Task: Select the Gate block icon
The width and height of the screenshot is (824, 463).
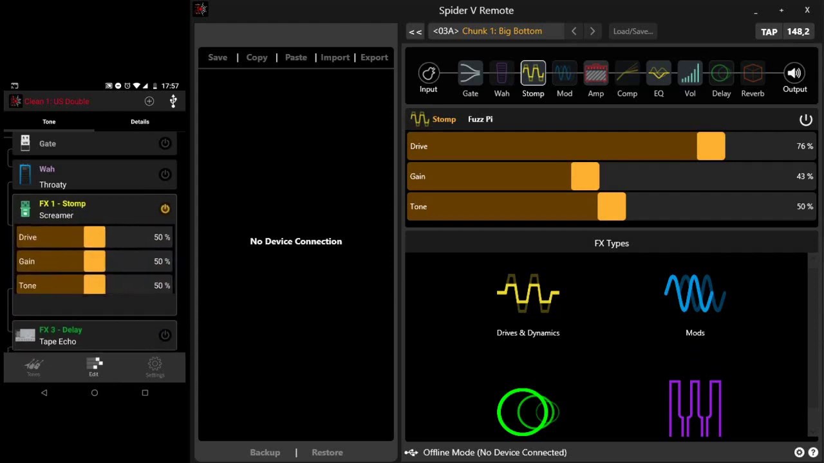Action: pos(470,73)
